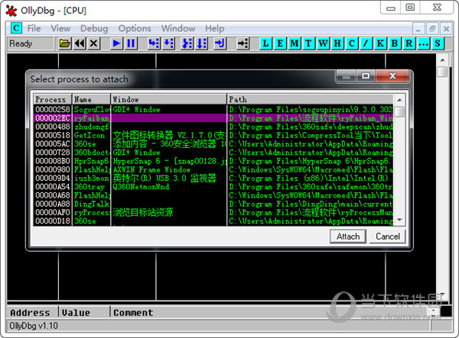Select process 00000980 FlashHelp row
The width and height of the screenshot is (459, 338).
coord(213,169)
